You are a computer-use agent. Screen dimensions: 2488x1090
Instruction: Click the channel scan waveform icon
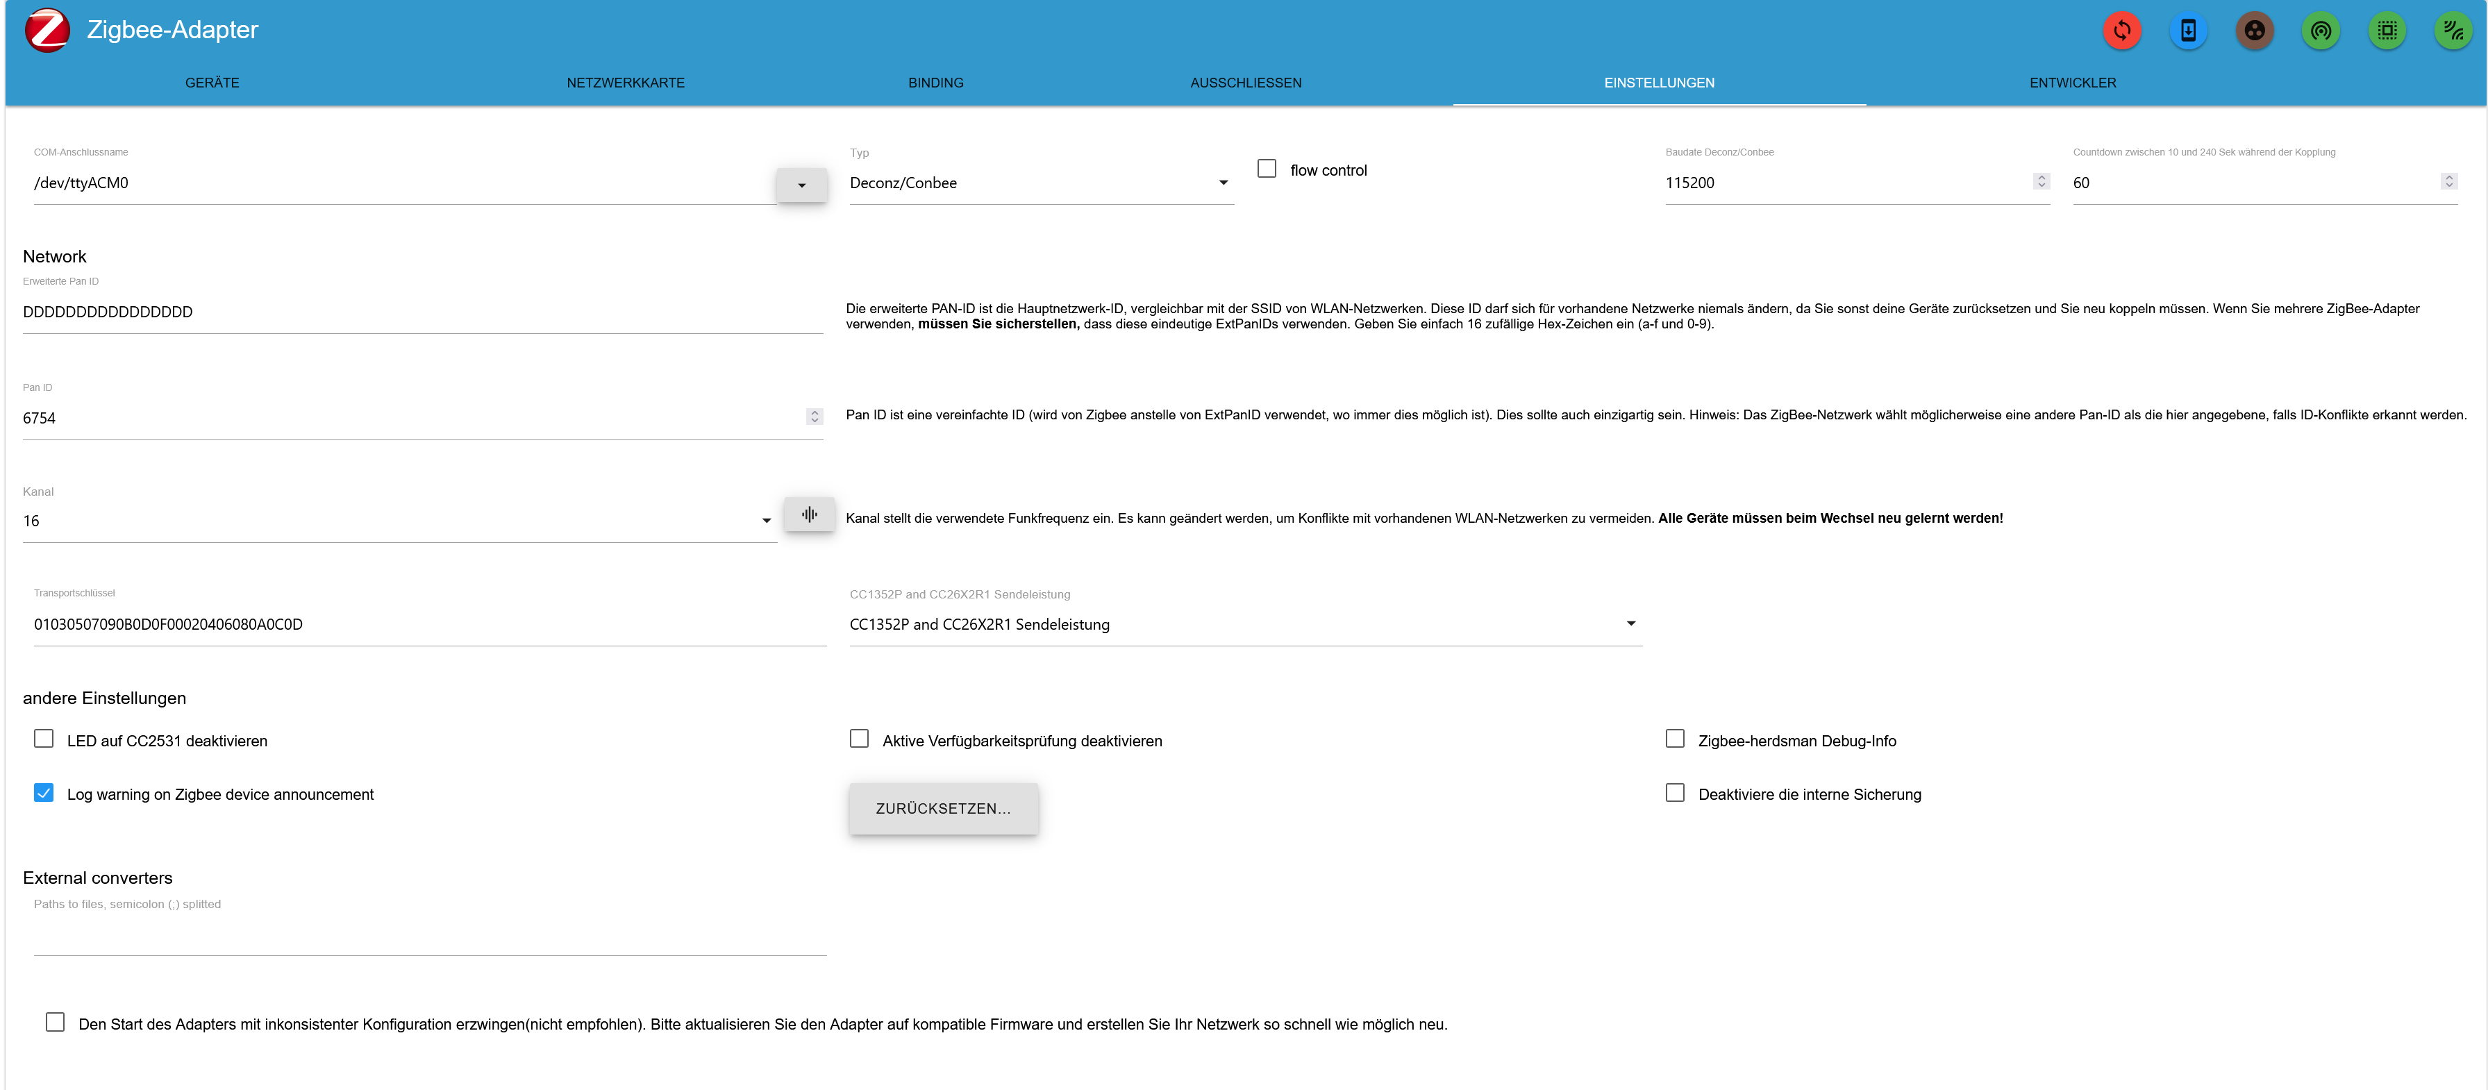pos(810,514)
